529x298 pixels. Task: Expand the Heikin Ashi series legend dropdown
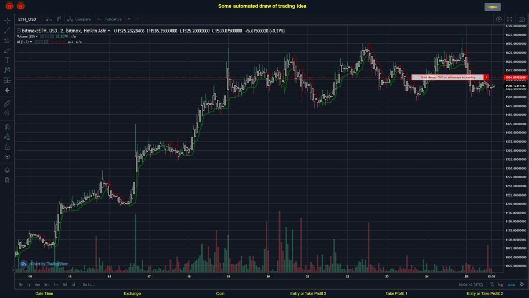click(108, 31)
